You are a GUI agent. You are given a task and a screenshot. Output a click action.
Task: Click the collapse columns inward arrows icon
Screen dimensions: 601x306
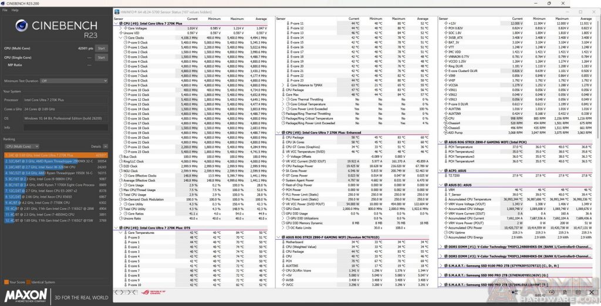132,292
